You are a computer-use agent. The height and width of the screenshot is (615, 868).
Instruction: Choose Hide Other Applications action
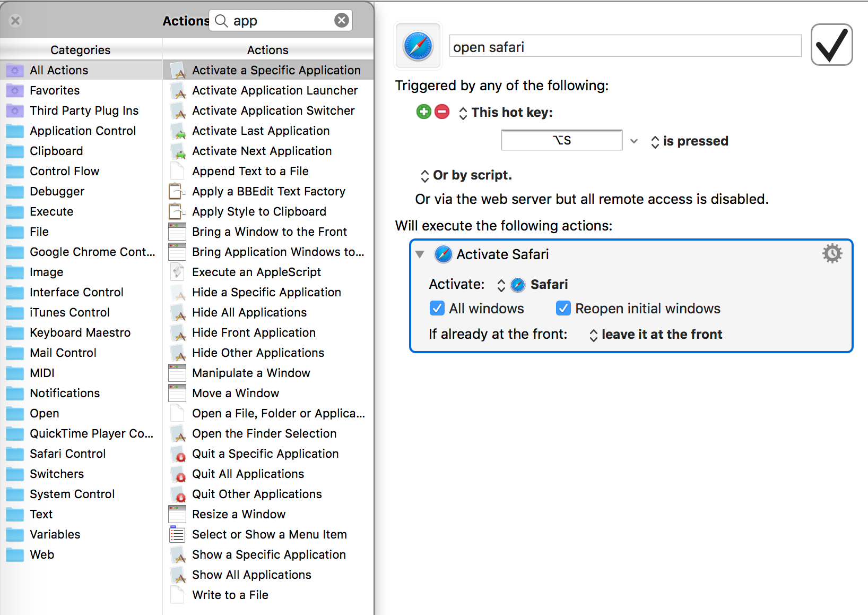pyautogui.click(x=268, y=353)
